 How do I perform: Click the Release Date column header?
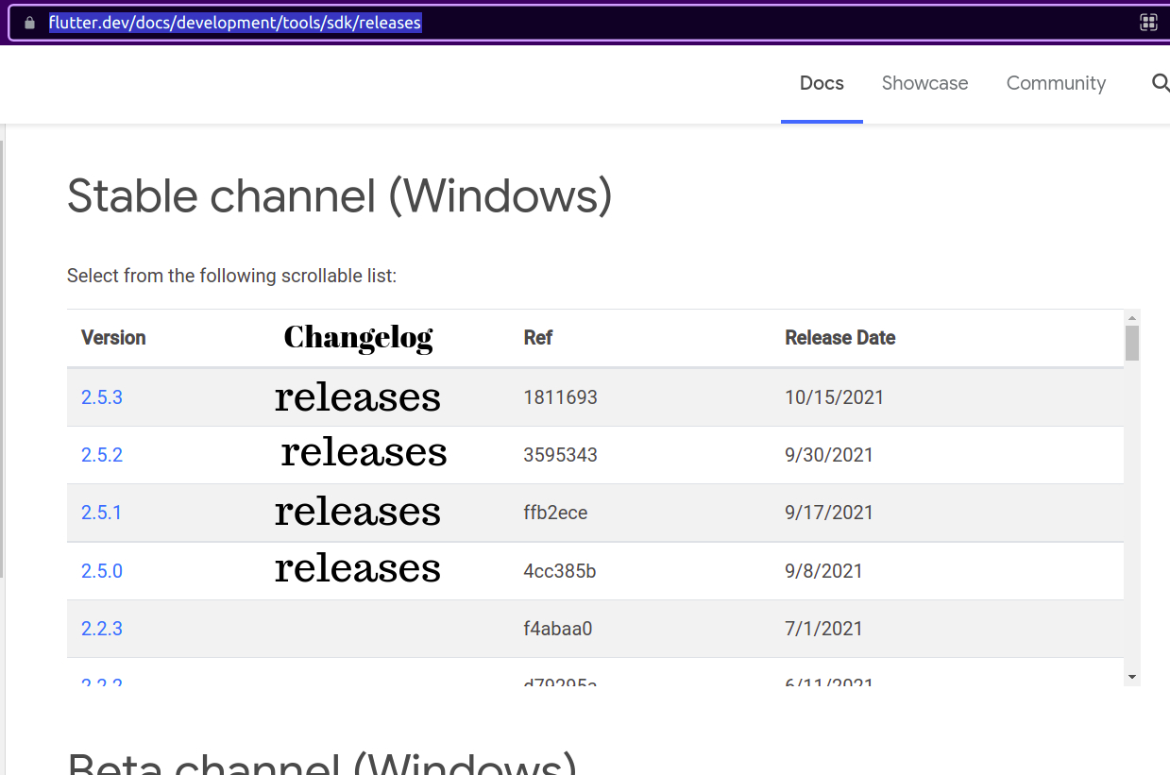840,338
